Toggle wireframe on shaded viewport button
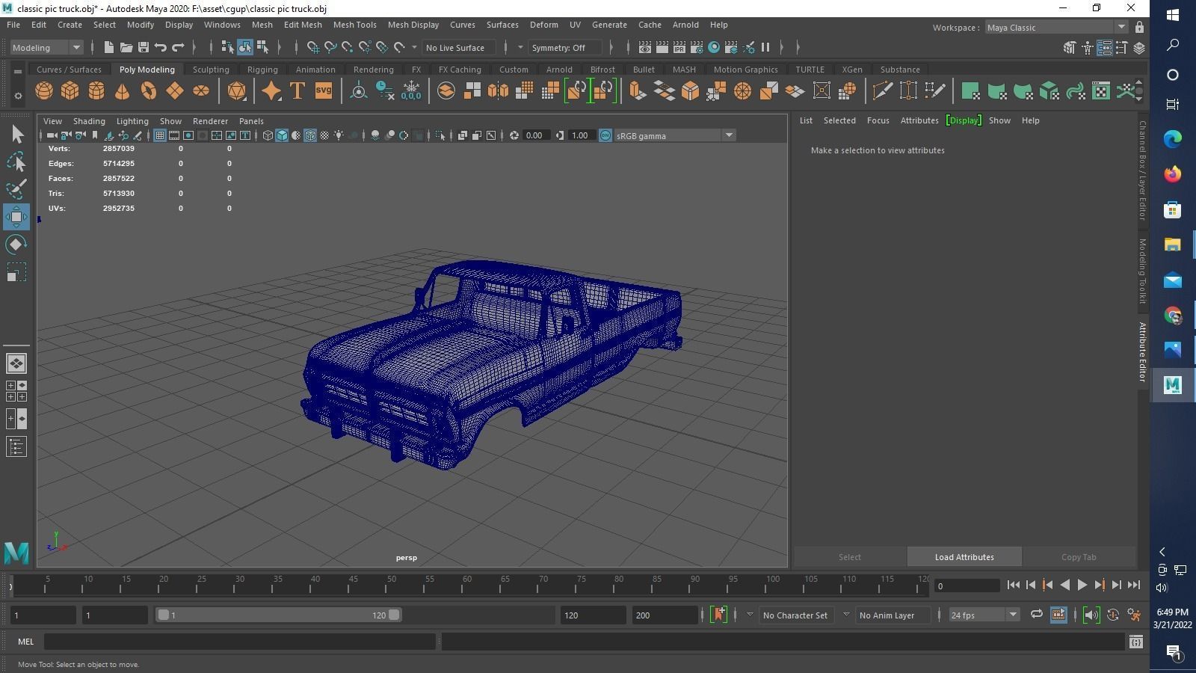 pyautogui.click(x=310, y=135)
